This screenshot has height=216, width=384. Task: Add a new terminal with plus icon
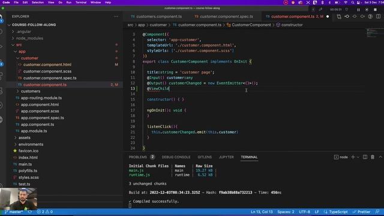click(x=353, y=157)
